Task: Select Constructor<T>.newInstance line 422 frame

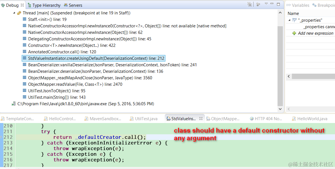Action: coord(69,45)
